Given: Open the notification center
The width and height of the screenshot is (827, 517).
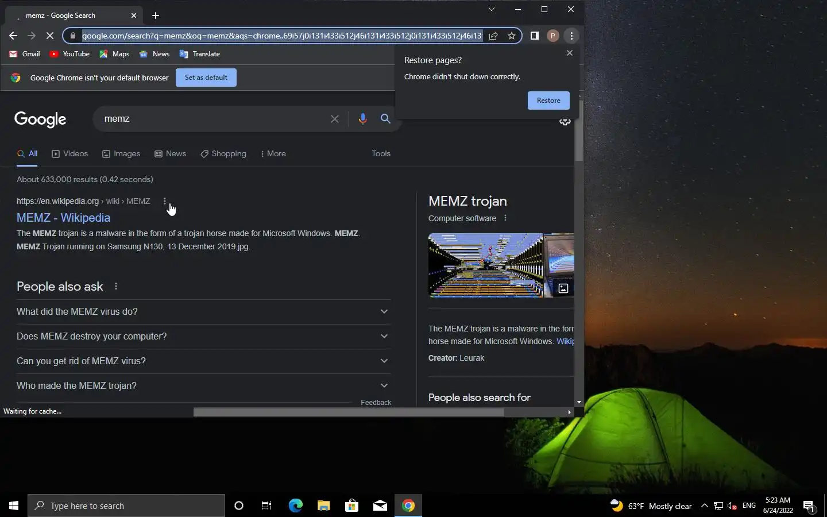Looking at the screenshot, I should pyautogui.click(x=809, y=506).
